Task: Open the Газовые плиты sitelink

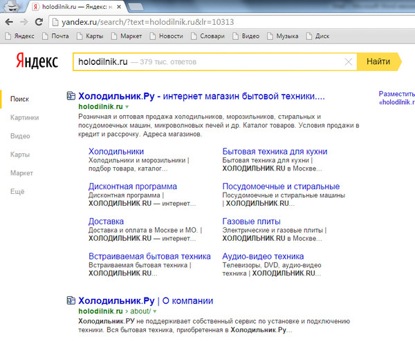Action: click(x=252, y=222)
